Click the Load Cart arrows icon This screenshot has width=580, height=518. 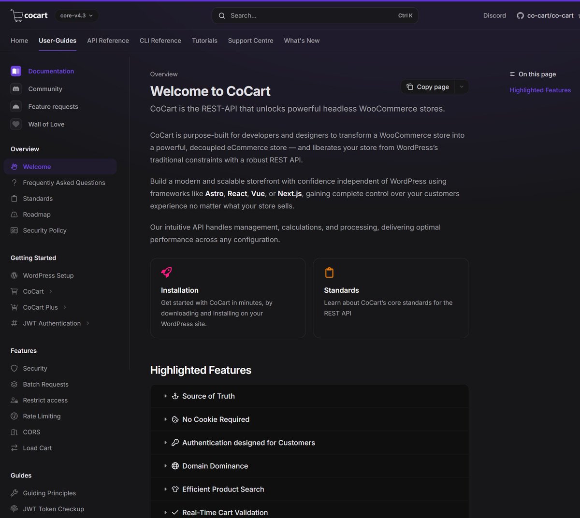(14, 448)
